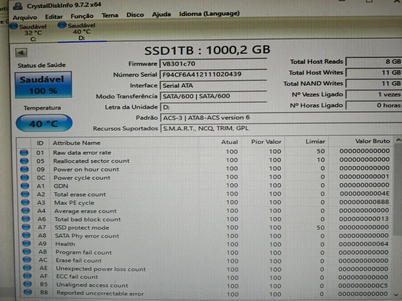Click the status icon for Program fail count
The height and width of the screenshot is (301, 402).
tap(27, 252)
